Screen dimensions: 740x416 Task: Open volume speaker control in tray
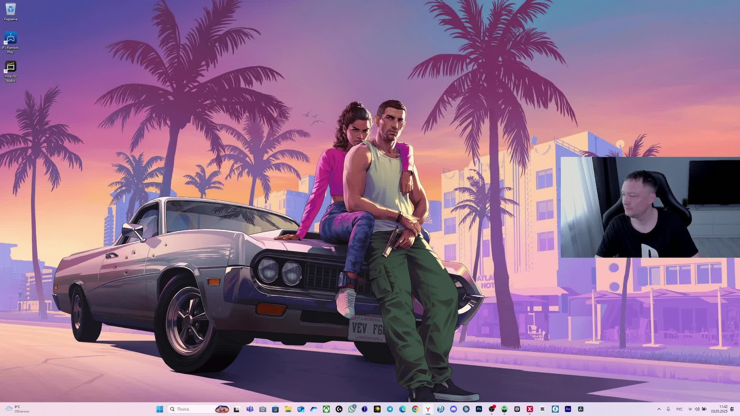pyautogui.click(x=697, y=409)
